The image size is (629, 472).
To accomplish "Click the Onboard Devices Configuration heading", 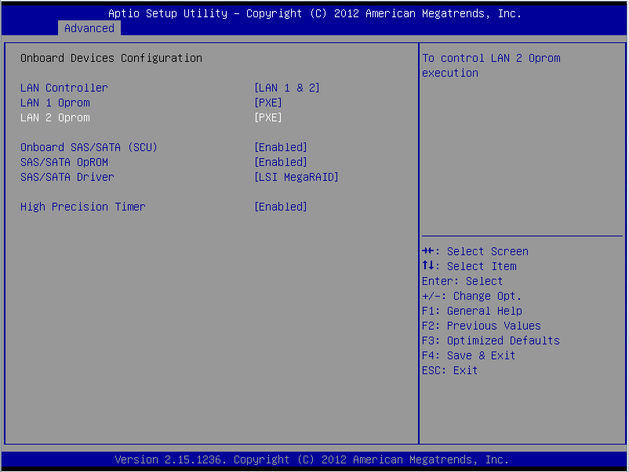I will click(111, 58).
